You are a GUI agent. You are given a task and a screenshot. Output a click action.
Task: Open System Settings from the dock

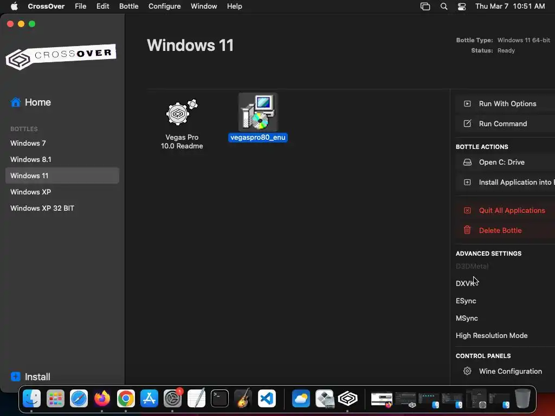172,399
